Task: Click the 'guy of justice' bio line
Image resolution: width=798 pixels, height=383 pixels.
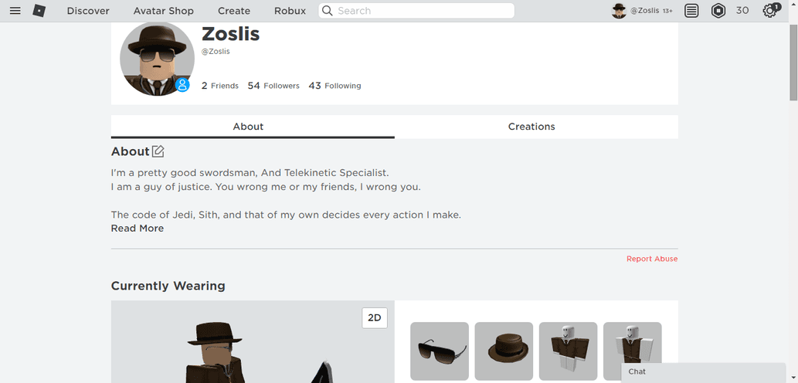Action: pos(267,187)
